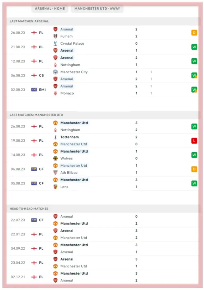Select the Wolves club crest icon
This screenshot has height=290, width=204.
click(x=55, y=158)
